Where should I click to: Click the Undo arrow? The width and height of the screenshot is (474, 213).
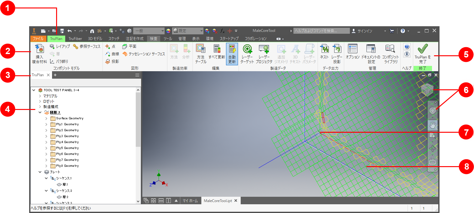pyautogui.click(x=69, y=31)
